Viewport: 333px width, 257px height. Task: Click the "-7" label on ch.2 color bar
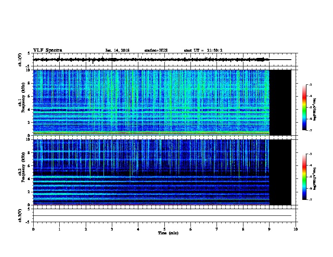310,200
